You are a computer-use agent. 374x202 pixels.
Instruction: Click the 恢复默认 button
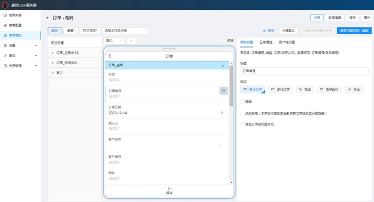289,30
